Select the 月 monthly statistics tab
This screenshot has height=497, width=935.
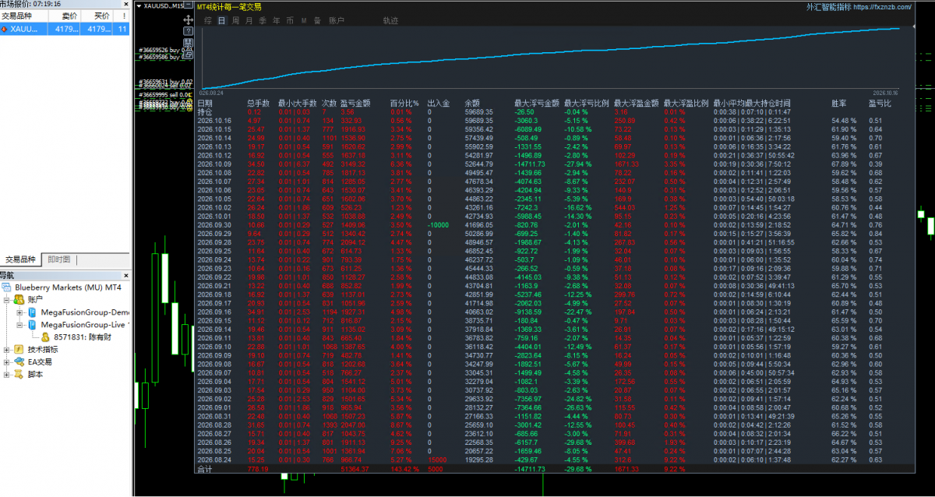pyautogui.click(x=249, y=20)
